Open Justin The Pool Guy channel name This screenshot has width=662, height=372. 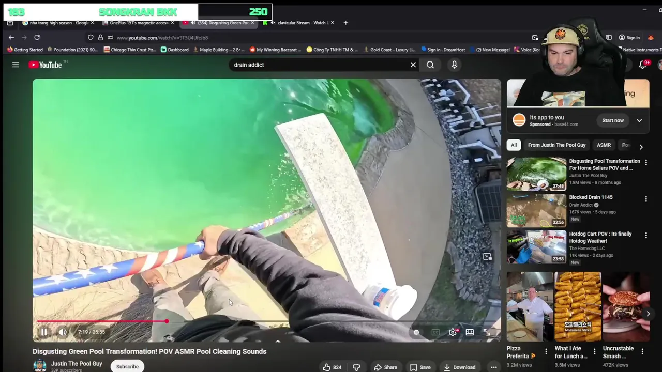tap(77, 364)
